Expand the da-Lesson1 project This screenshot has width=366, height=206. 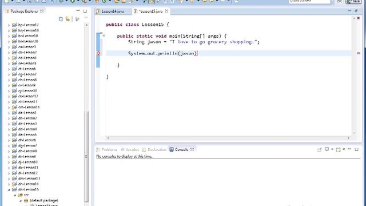[x=9, y=113]
